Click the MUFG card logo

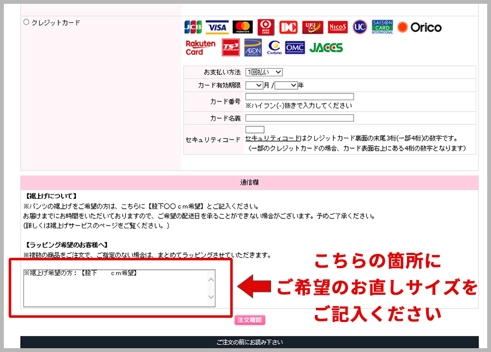(266, 27)
